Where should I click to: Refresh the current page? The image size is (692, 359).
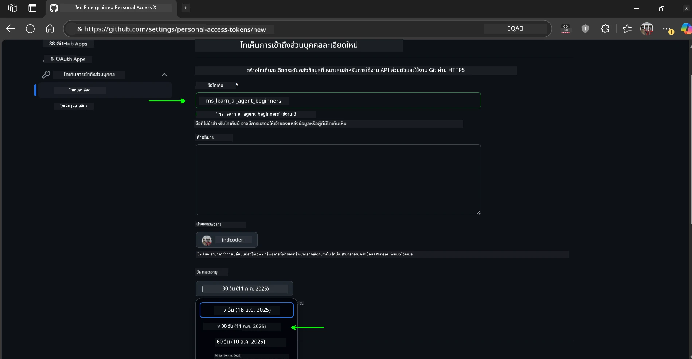click(30, 29)
